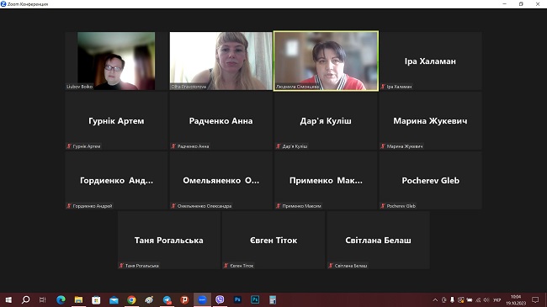This screenshot has height=307, width=547.
Task: Open Viber from the taskbar
Action: click(220, 299)
